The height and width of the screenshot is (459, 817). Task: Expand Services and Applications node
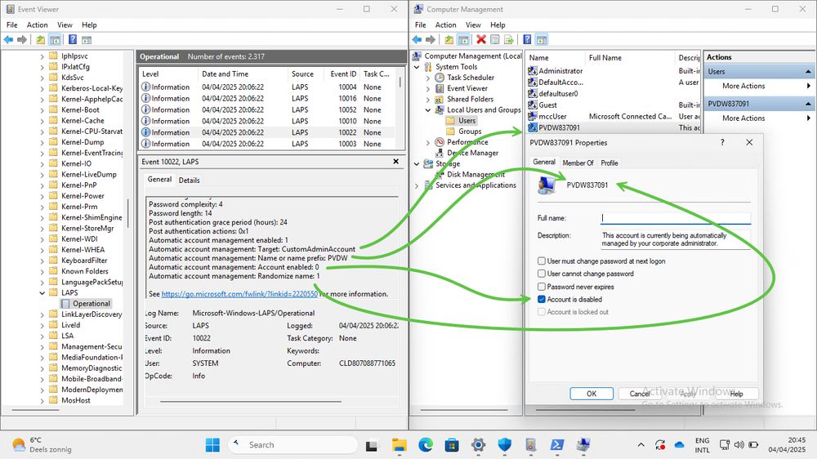pyautogui.click(x=417, y=185)
